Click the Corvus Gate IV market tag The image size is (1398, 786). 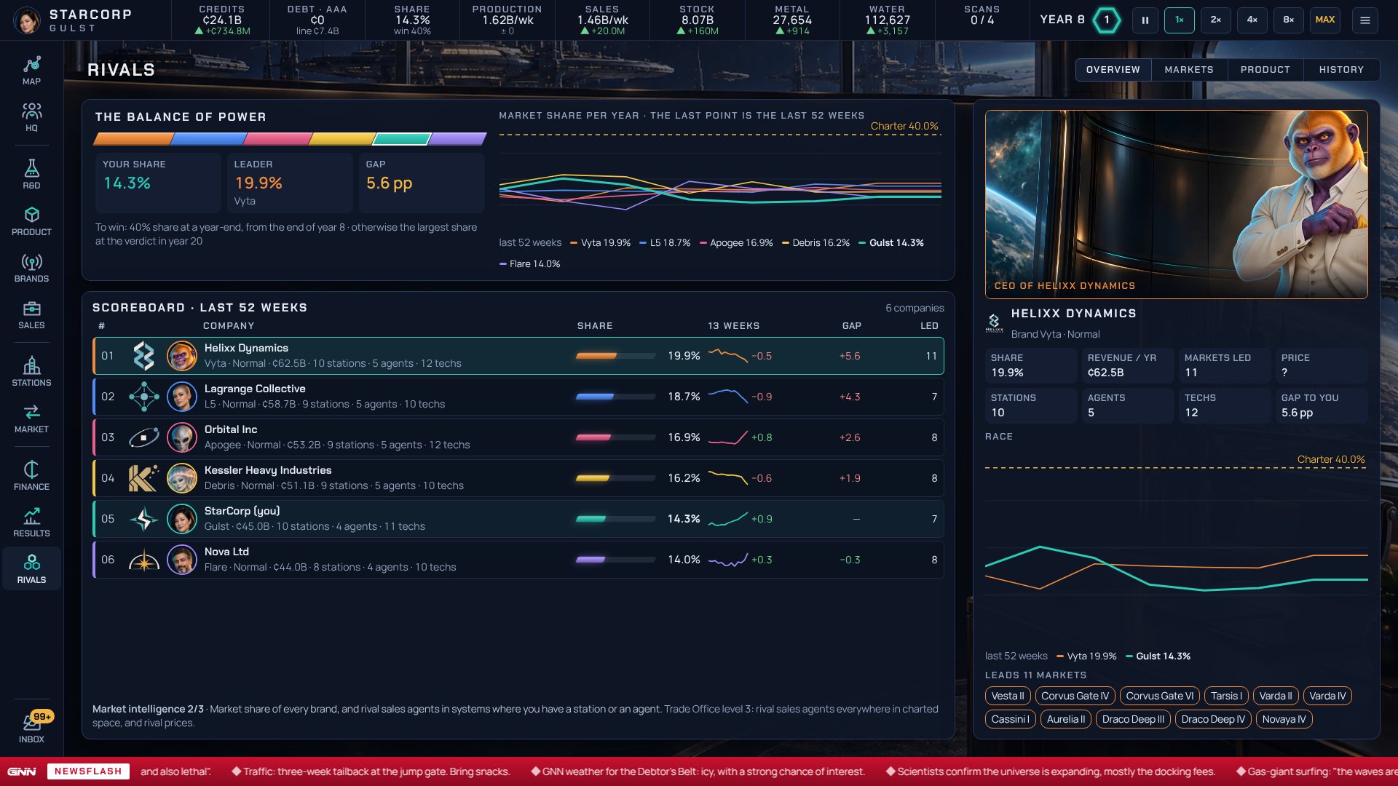pos(1075,696)
